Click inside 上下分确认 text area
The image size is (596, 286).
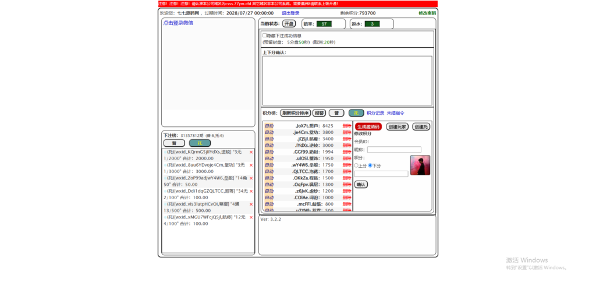(347, 80)
